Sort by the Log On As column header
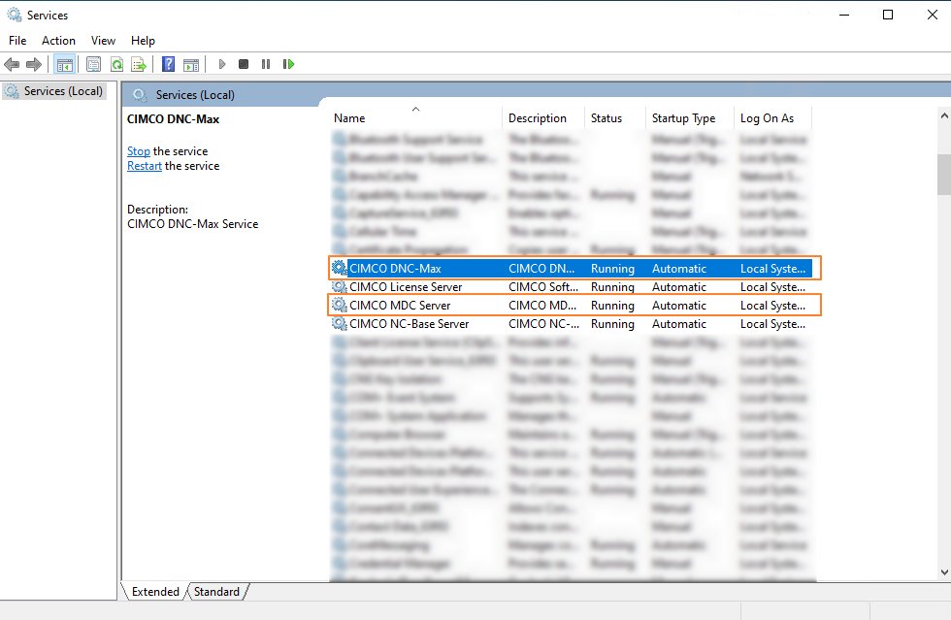The height and width of the screenshot is (620, 951). pos(773,118)
